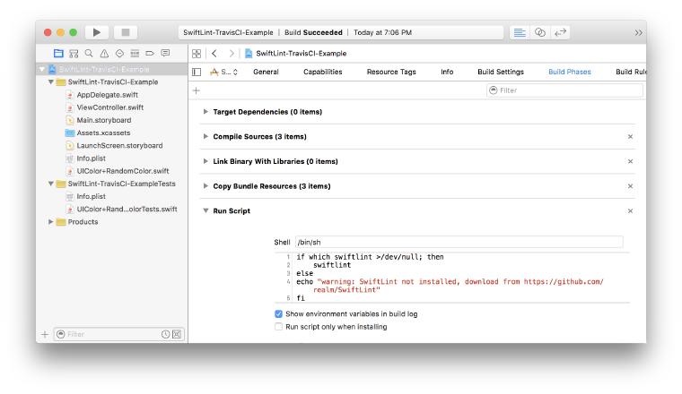Stop the running build with the Stop button
The width and height of the screenshot is (682, 394).
(x=126, y=32)
